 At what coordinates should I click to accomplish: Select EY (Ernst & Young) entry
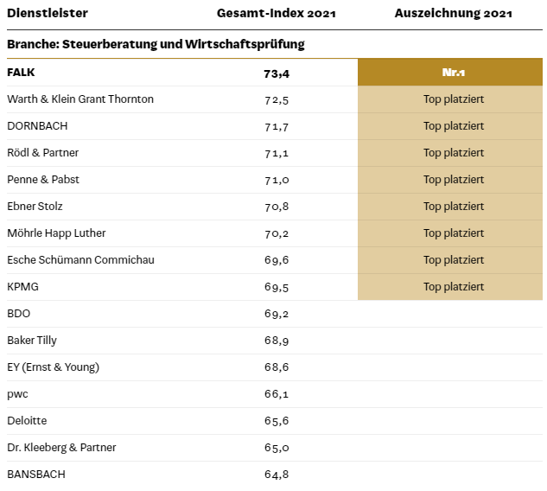54,367
